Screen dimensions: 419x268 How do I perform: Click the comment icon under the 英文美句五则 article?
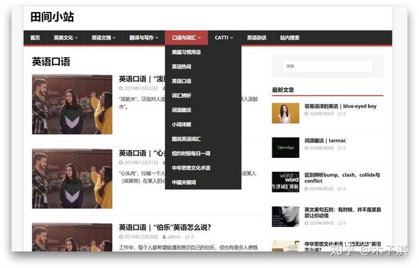tap(340, 223)
